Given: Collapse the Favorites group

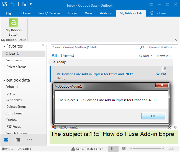Looking at the screenshot, I should [x=4, y=46].
